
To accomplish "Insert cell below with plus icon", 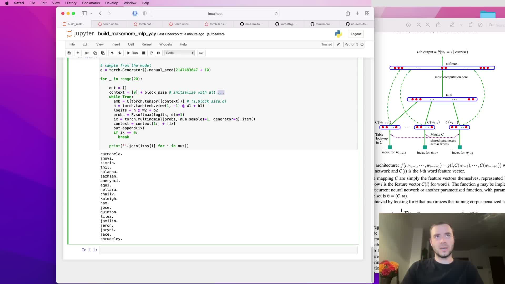I will point(78,53).
